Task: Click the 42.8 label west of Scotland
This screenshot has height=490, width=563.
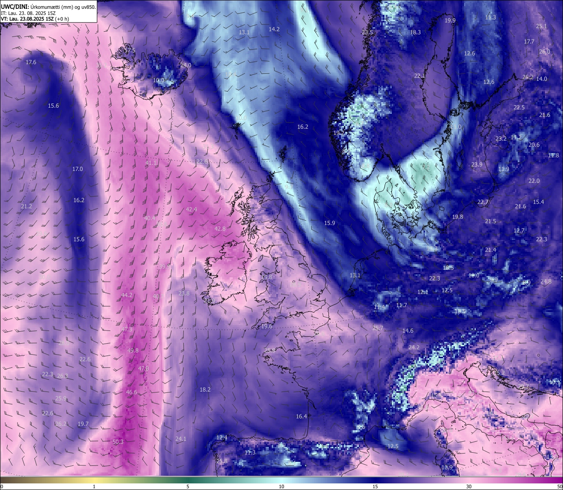Action: click(x=220, y=229)
